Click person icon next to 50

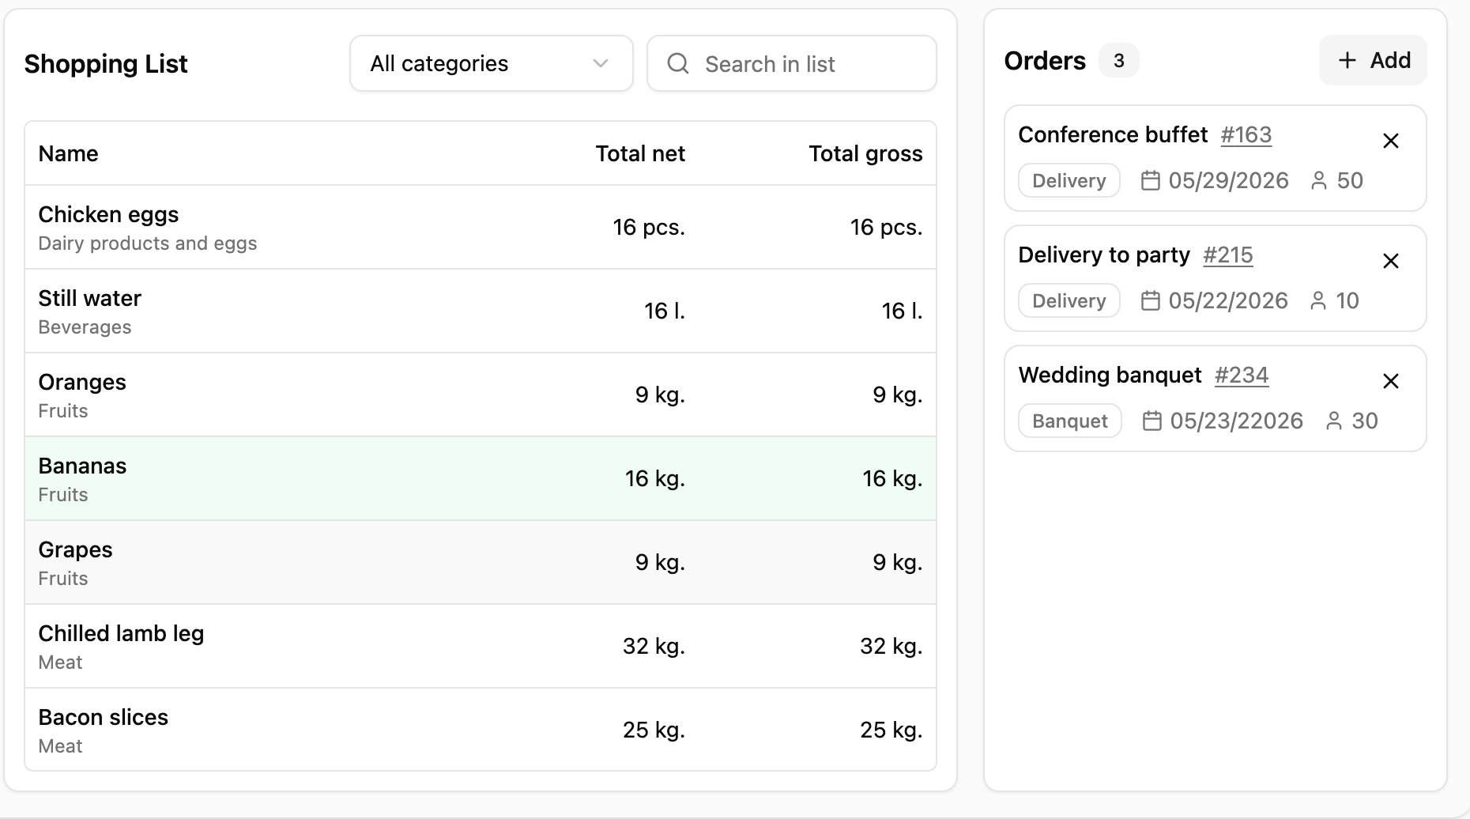[x=1318, y=181]
